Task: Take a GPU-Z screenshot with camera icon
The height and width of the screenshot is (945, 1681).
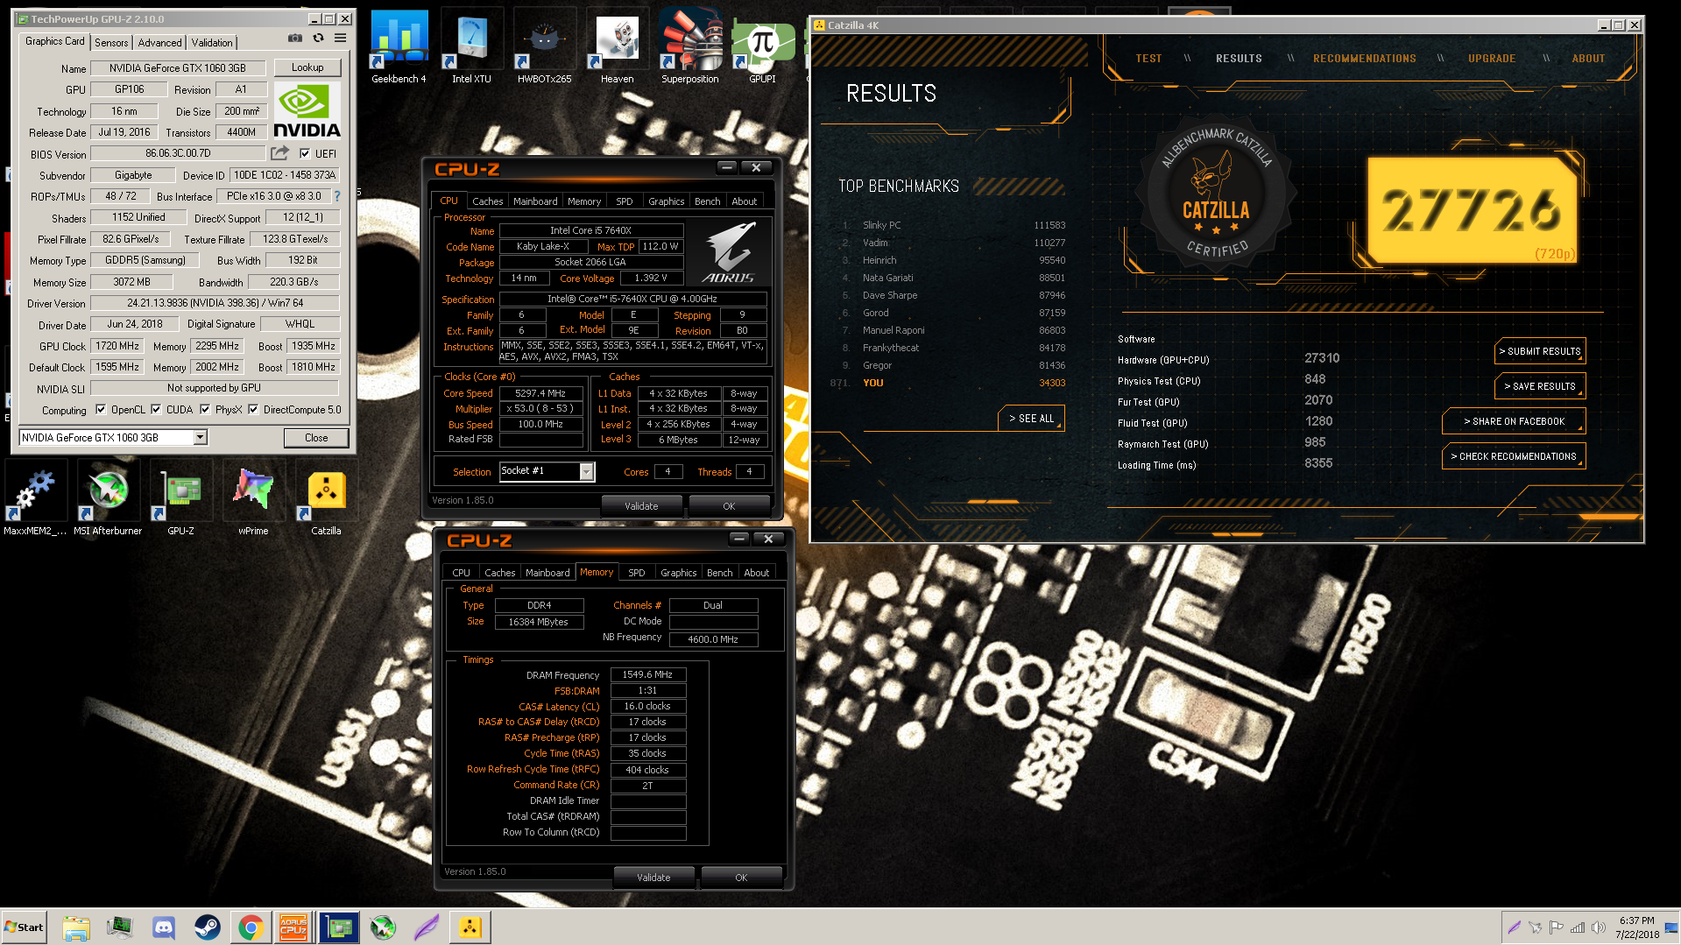Action: point(295,39)
